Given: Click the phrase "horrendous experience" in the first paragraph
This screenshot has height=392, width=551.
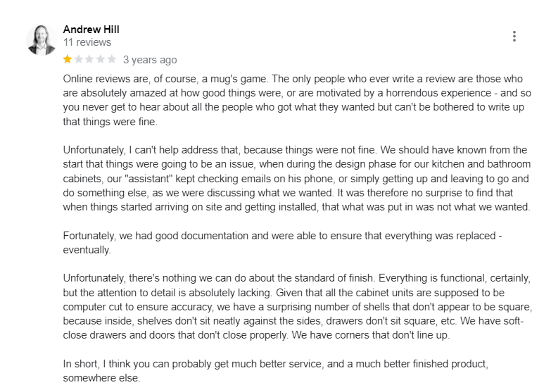Looking at the screenshot, I should (x=438, y=93).
